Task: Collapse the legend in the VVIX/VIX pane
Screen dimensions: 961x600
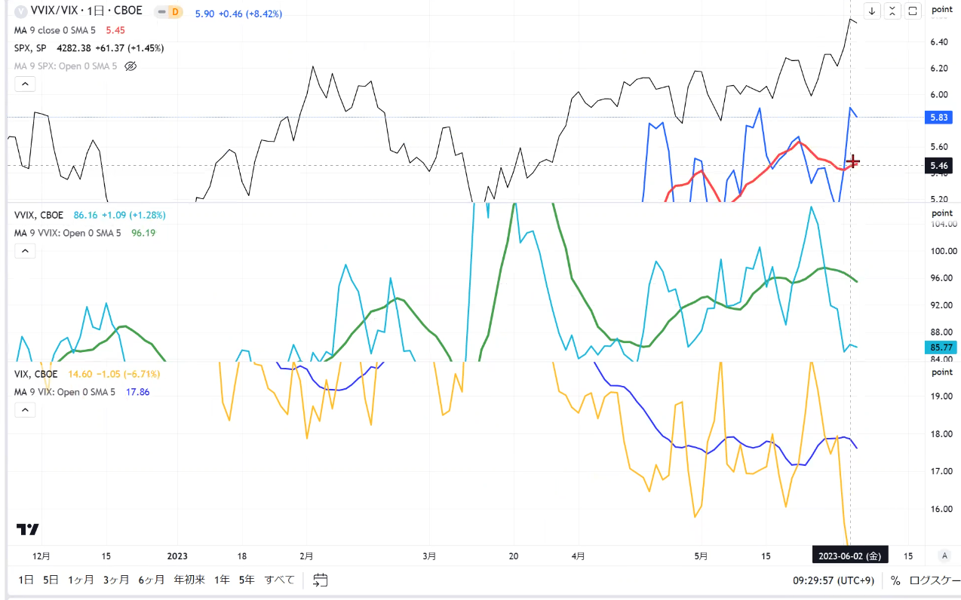Action: [25, 84]
